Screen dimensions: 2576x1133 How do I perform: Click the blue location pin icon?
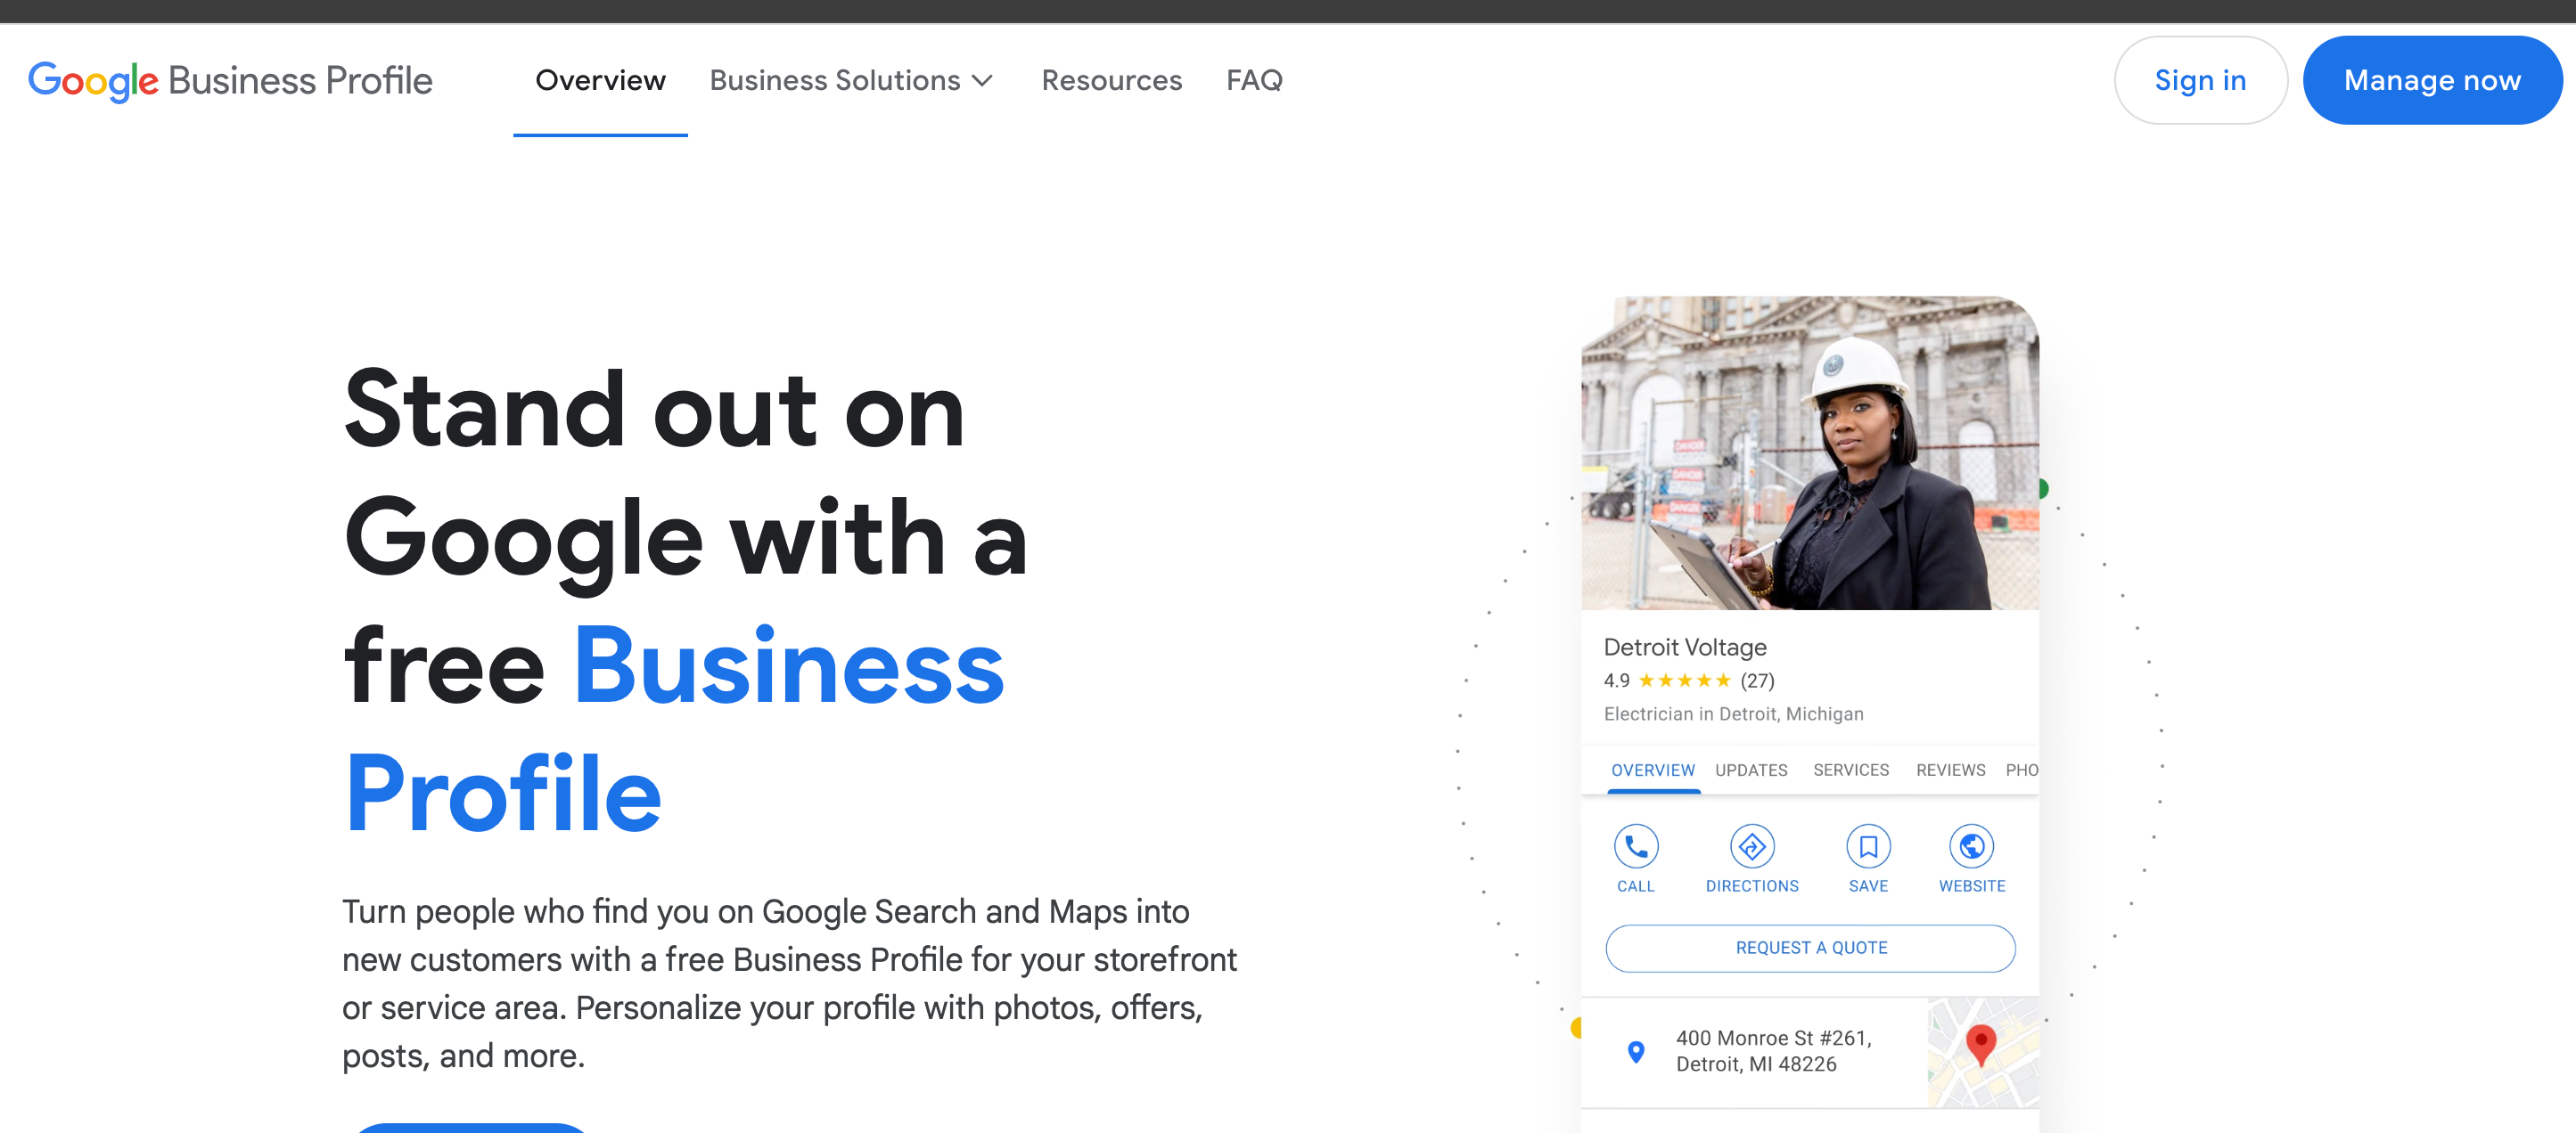[1636, 1051]
